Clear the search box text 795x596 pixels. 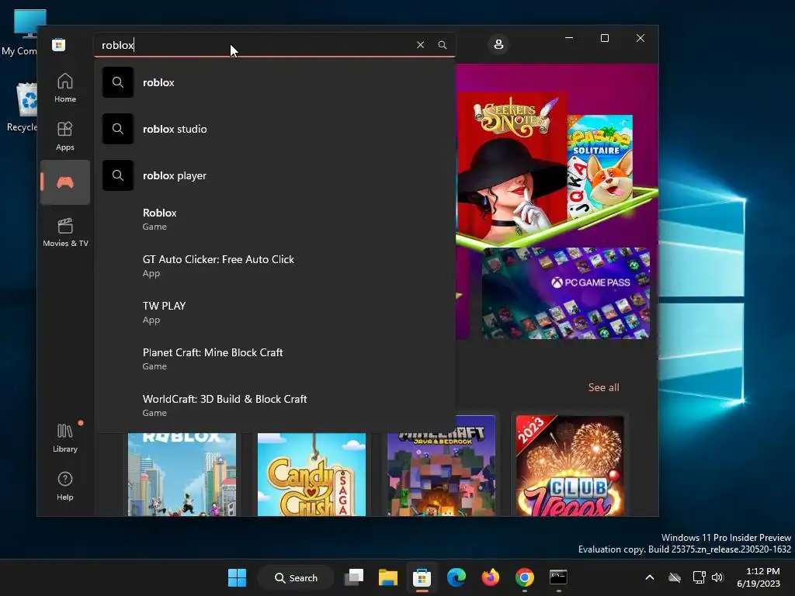pyautogui.click(x=420, y=44)
